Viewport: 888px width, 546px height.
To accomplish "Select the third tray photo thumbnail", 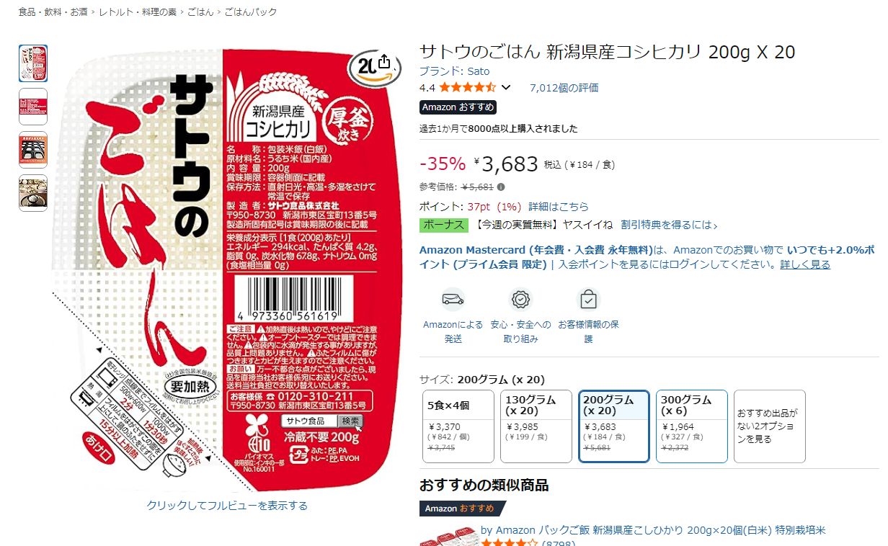I will coord(33,150).
